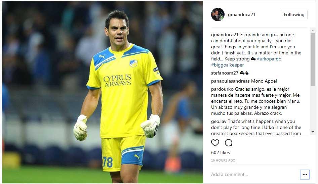Open the #biggoalkeeper hashtag link
The image size is (318, 184).
(x=227, y=65)
